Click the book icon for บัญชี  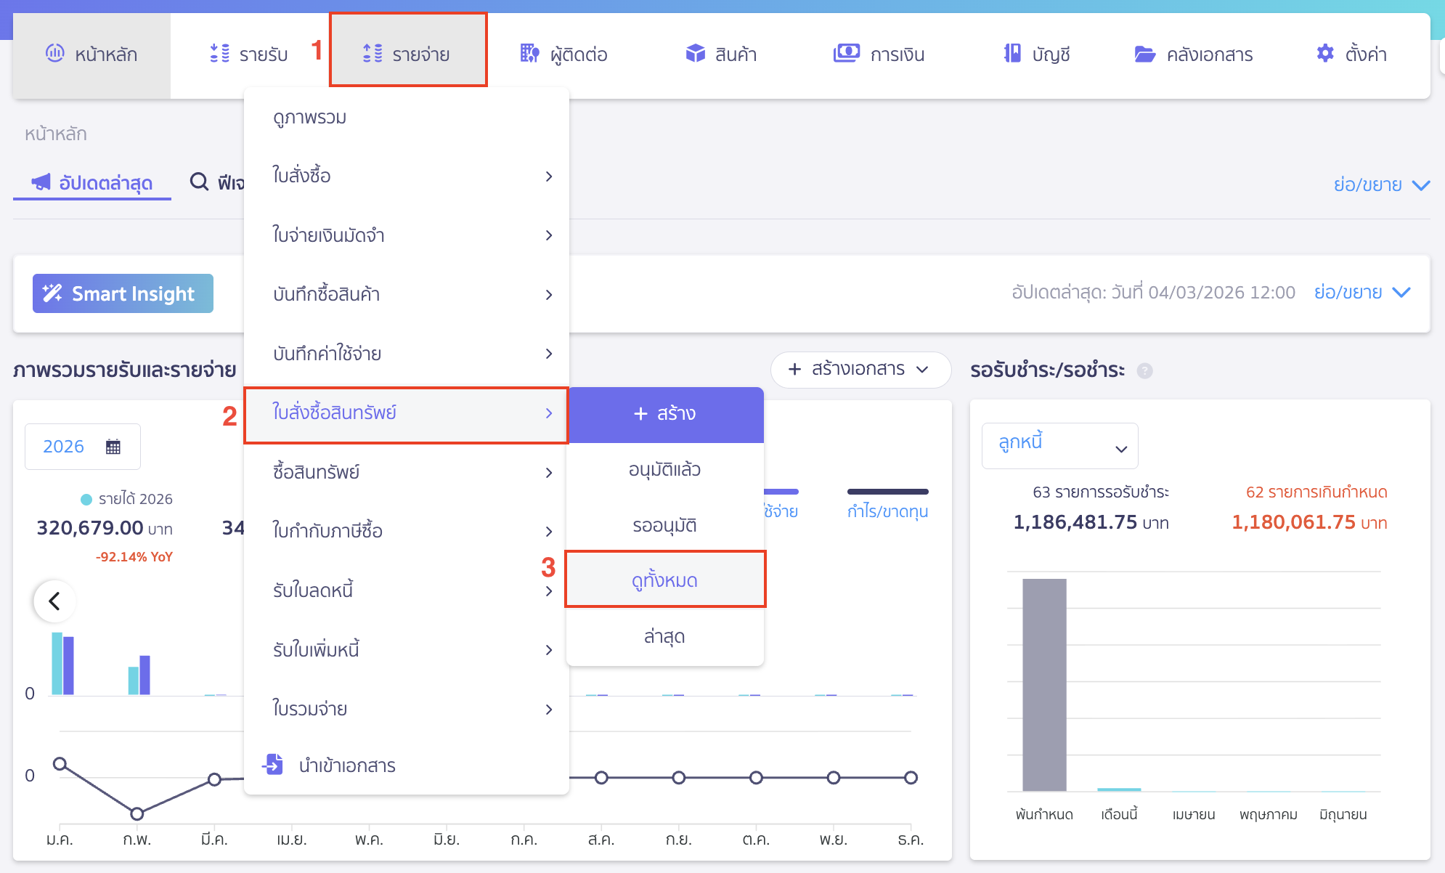pyautogui.click(x=1011, y=54)
